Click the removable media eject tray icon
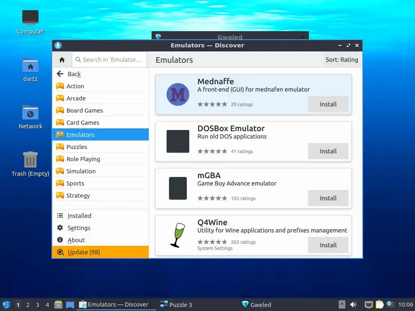Viewport: 415px width, 311px height. pyautogui.click(x=342, y=305)
